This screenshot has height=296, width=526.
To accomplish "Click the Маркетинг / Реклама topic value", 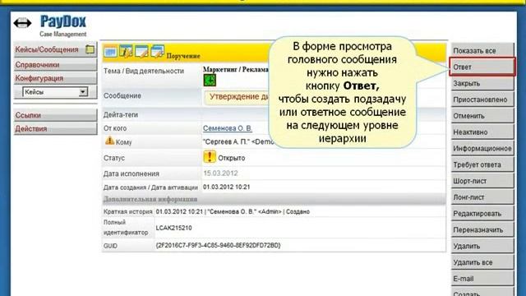I will pyautogui.click(x=236, y=69).
